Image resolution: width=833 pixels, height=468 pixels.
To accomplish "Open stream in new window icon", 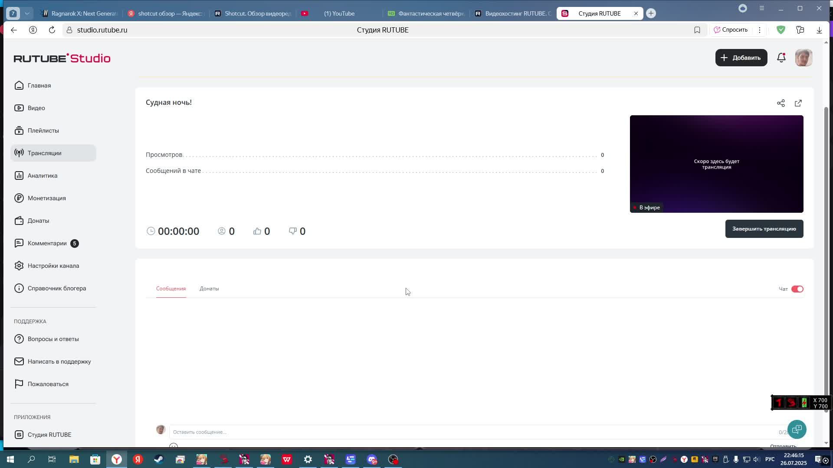I will tap(798, 103).
